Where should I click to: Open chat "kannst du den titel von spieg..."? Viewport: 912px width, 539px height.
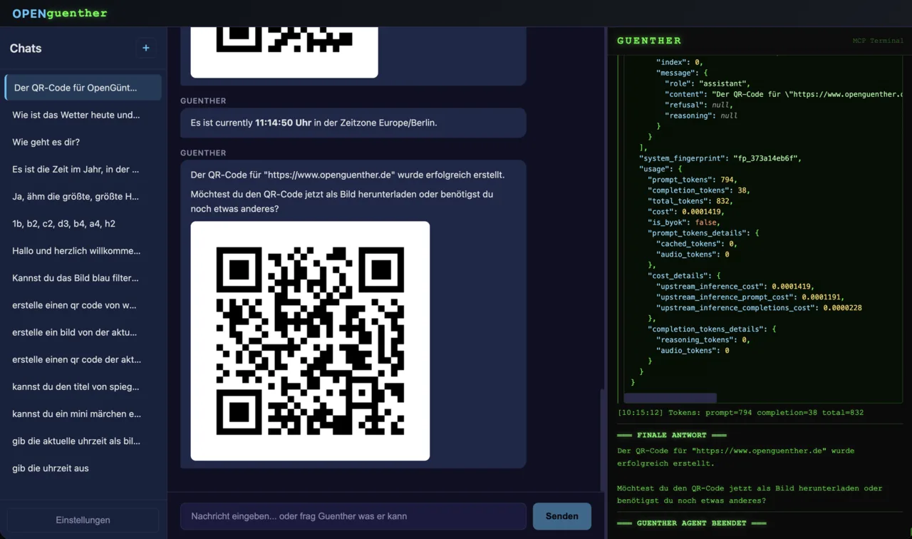pos(83,386)
